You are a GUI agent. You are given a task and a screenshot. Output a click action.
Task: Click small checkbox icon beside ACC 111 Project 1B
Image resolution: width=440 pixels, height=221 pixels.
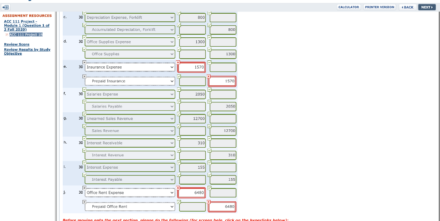(7, 35)
